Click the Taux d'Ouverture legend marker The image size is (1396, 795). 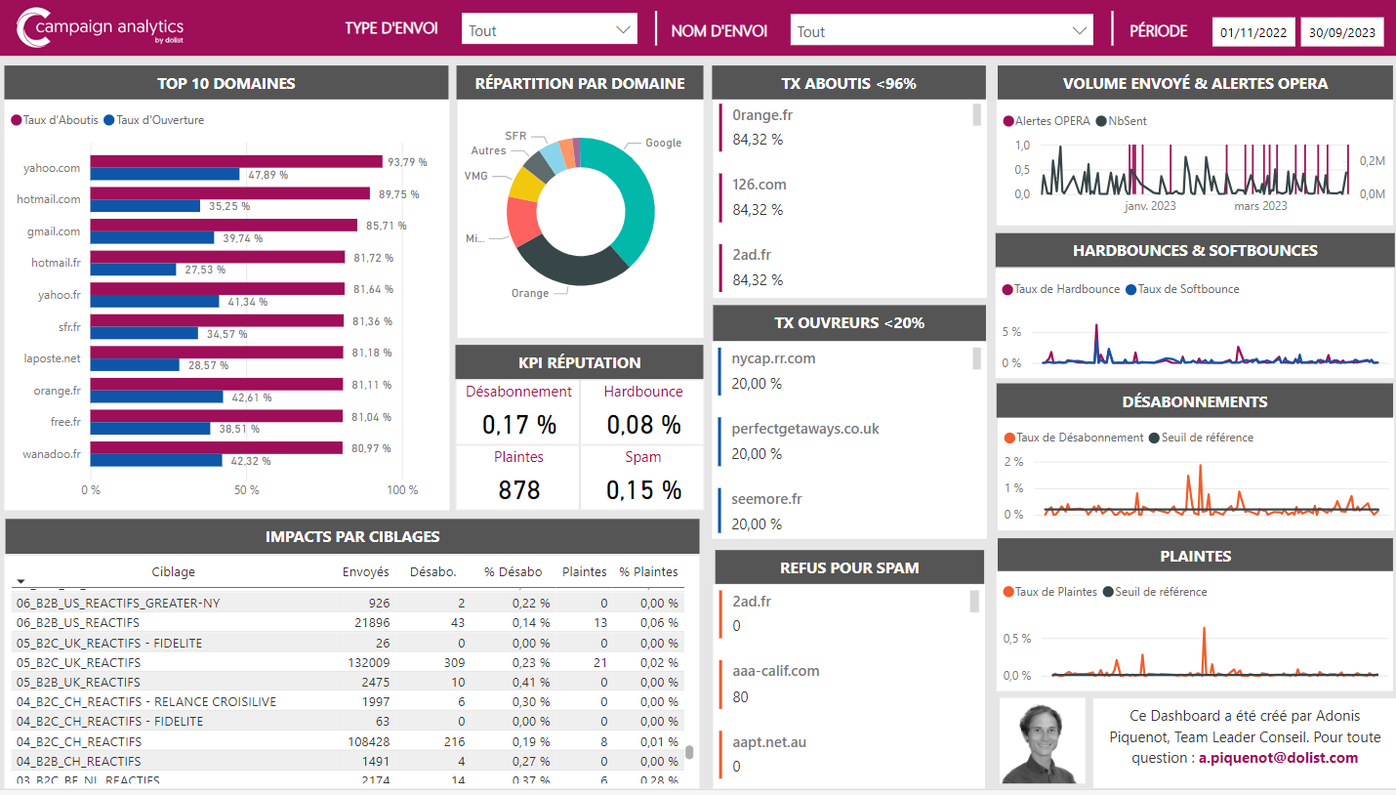[109, 120]
